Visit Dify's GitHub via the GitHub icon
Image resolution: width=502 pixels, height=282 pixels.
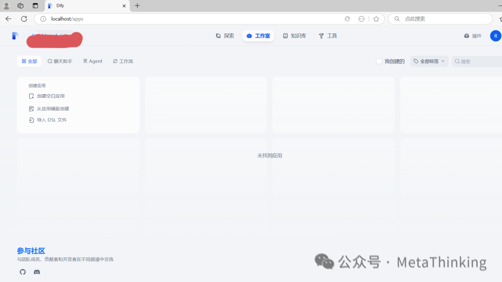click(22, 272)
